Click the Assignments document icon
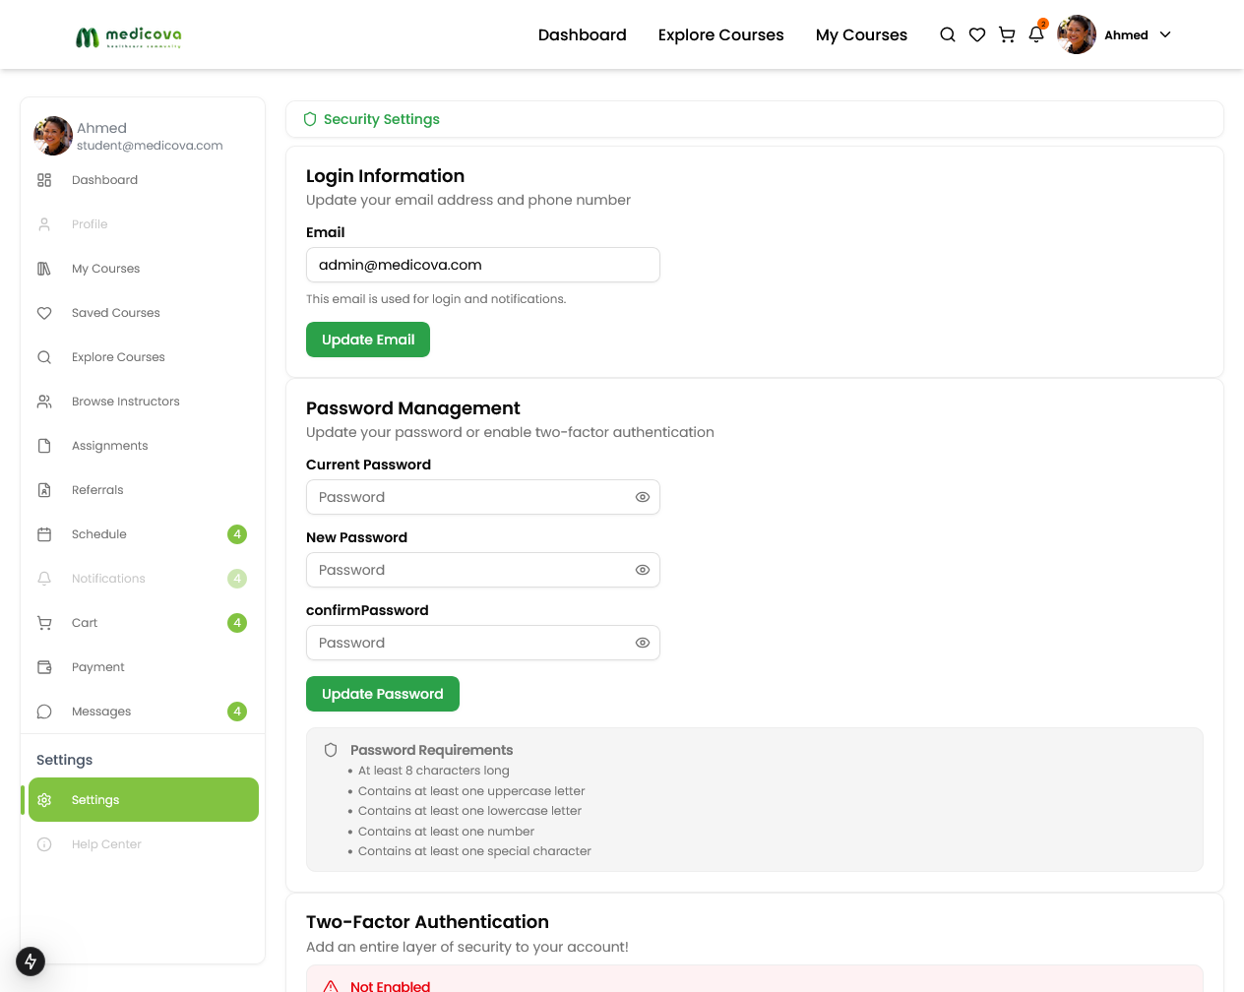This screenshot has height=992, width=1244. pyautogui.click(x=44, y=446)
